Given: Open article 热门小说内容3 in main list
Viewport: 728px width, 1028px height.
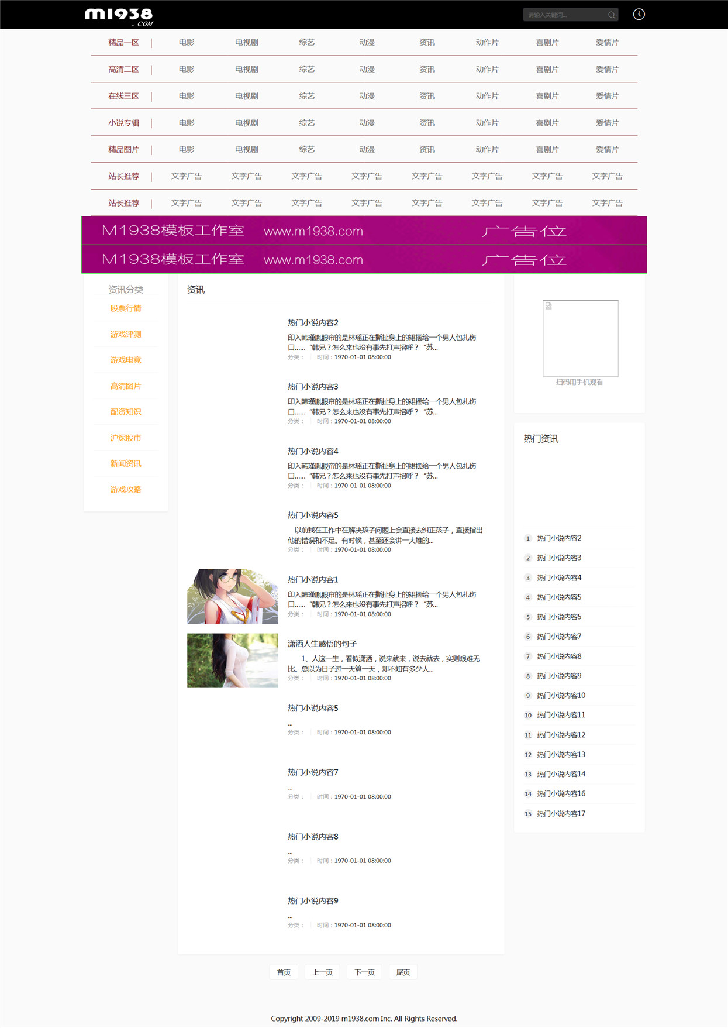Looking at the screenshot, I should (313, 387).
